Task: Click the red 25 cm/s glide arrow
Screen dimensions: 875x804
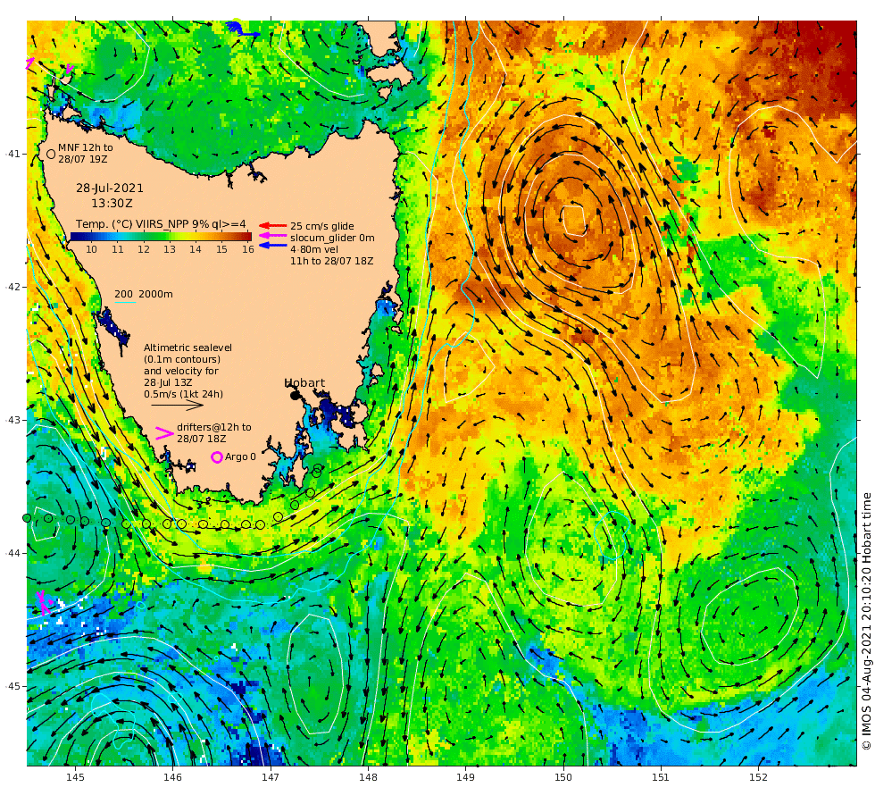Action: 273,225
